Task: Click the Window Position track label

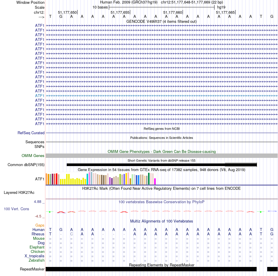Action: tap(30, 2)
